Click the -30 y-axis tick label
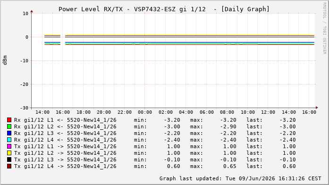The image size is (329, 185). click(24, 108)
